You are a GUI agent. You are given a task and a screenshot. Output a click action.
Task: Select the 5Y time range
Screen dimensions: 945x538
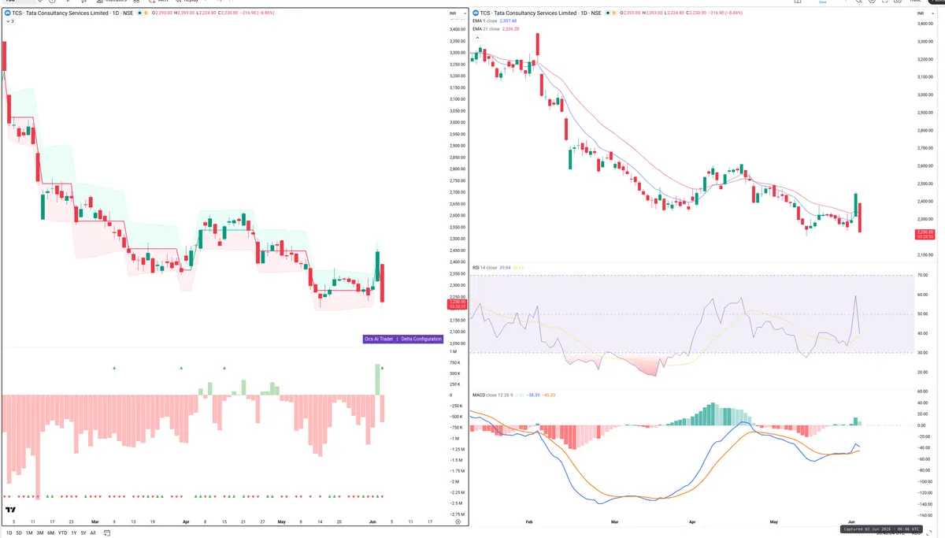[83, 533]
